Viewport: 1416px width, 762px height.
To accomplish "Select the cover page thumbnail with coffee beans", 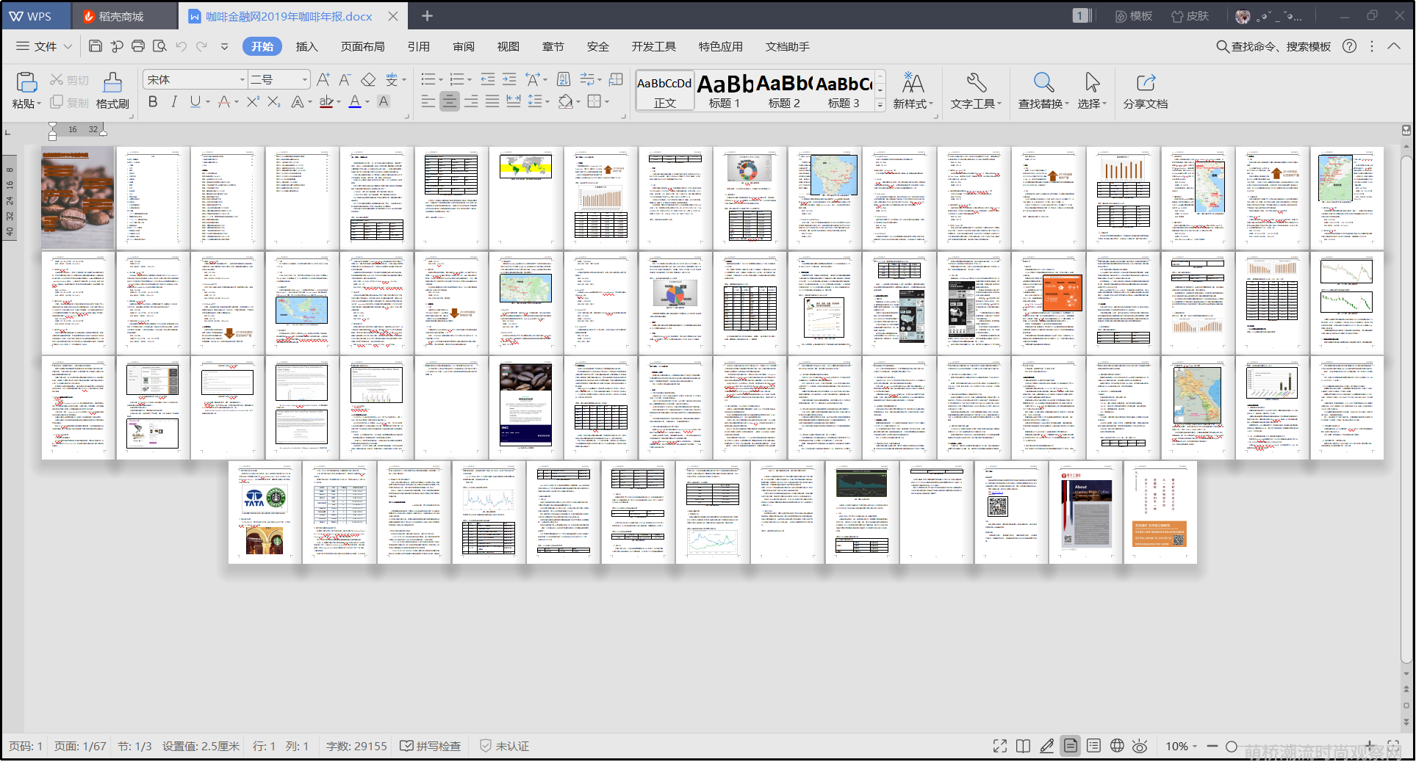I will coord(78,197).
